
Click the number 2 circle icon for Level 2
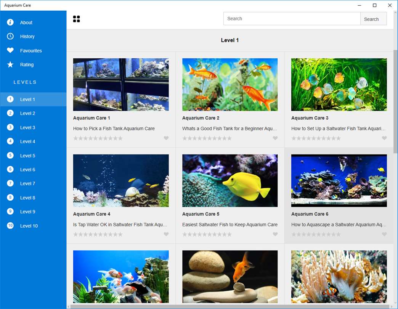[x=10, y=113]
